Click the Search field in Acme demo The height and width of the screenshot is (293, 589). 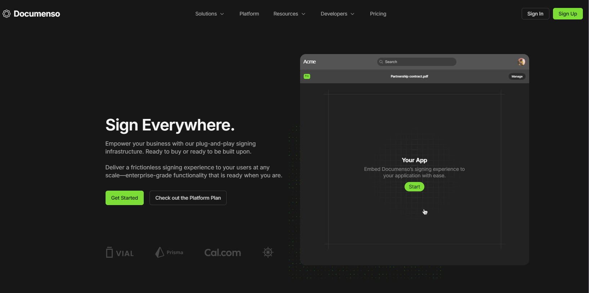click(417, 62)
